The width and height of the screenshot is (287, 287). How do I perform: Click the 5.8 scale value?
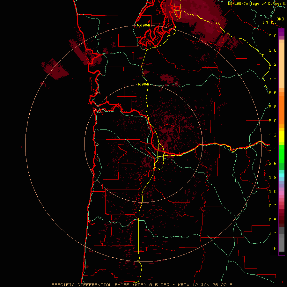point(273,107)
